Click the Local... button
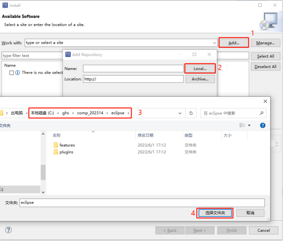The width and height of the screenshot is (283, 241). [x=200, y=68]
